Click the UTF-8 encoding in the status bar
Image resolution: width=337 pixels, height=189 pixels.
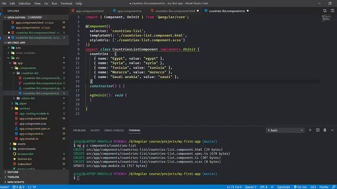(x=263, y=187)
